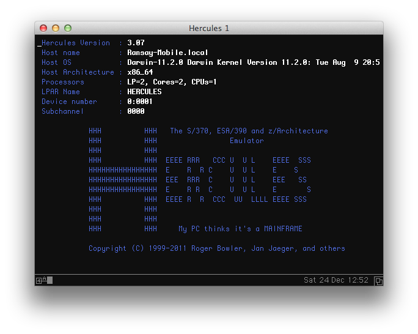Click the cursor block in status bar
The image size is (418, 334).
(x=50, y=280)
